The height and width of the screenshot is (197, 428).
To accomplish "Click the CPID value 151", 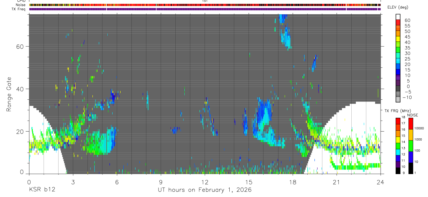I will (x=205, y=1).
